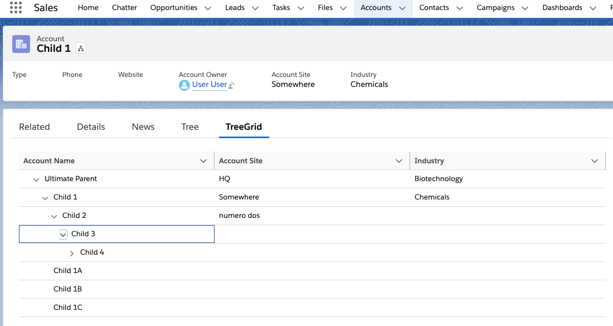Collapse the Child 2 tree row

pyautogui.click(x=54, y=216)
